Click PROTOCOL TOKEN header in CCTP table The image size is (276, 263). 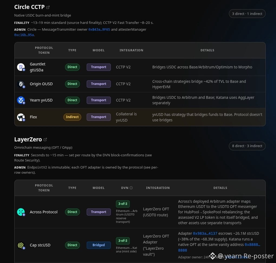click(44, 50)
